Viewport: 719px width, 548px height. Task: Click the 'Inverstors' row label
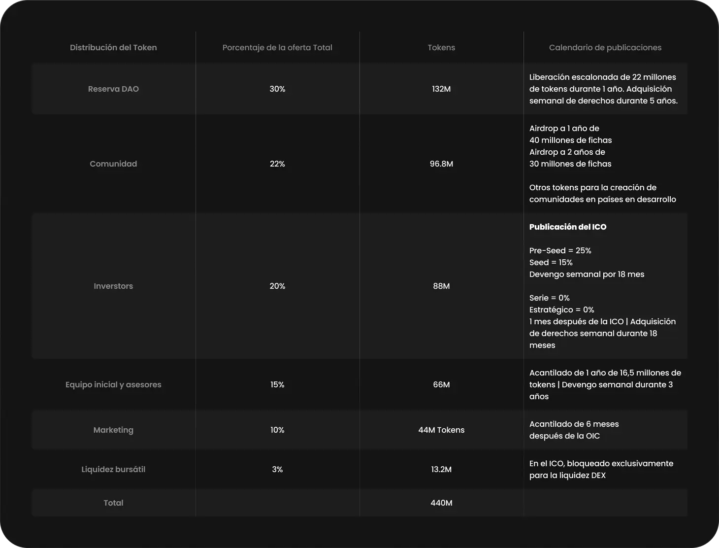[x=113, y=286]
